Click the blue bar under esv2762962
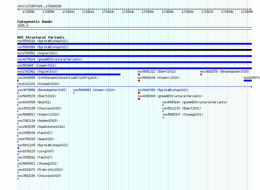This screenshot has width=260, height=190. tap(69, 74)
